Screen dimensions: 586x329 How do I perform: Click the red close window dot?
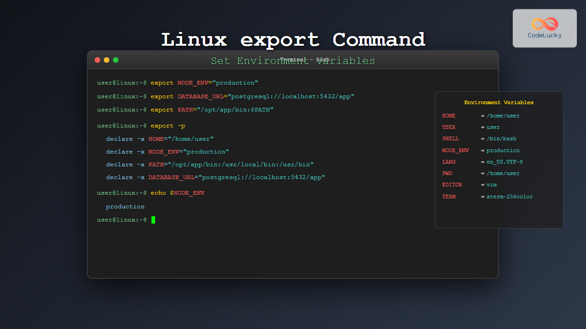click(97, 60)
